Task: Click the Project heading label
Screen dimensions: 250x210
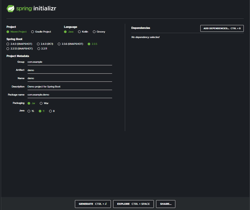Action: 11,27
